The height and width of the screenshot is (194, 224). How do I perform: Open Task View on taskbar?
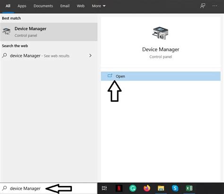104,188
